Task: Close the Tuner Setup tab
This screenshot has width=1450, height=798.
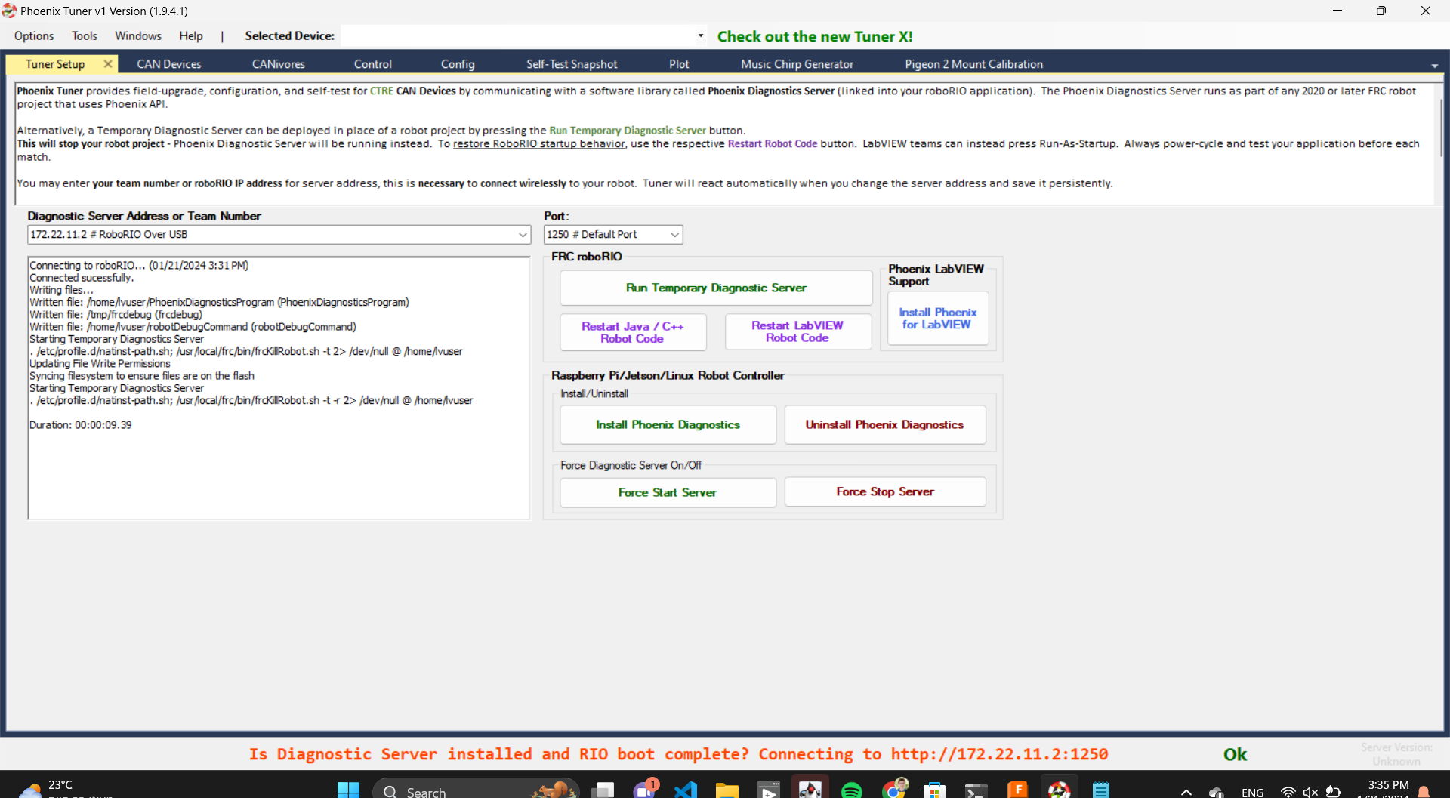Action: [x=108, y=64]
